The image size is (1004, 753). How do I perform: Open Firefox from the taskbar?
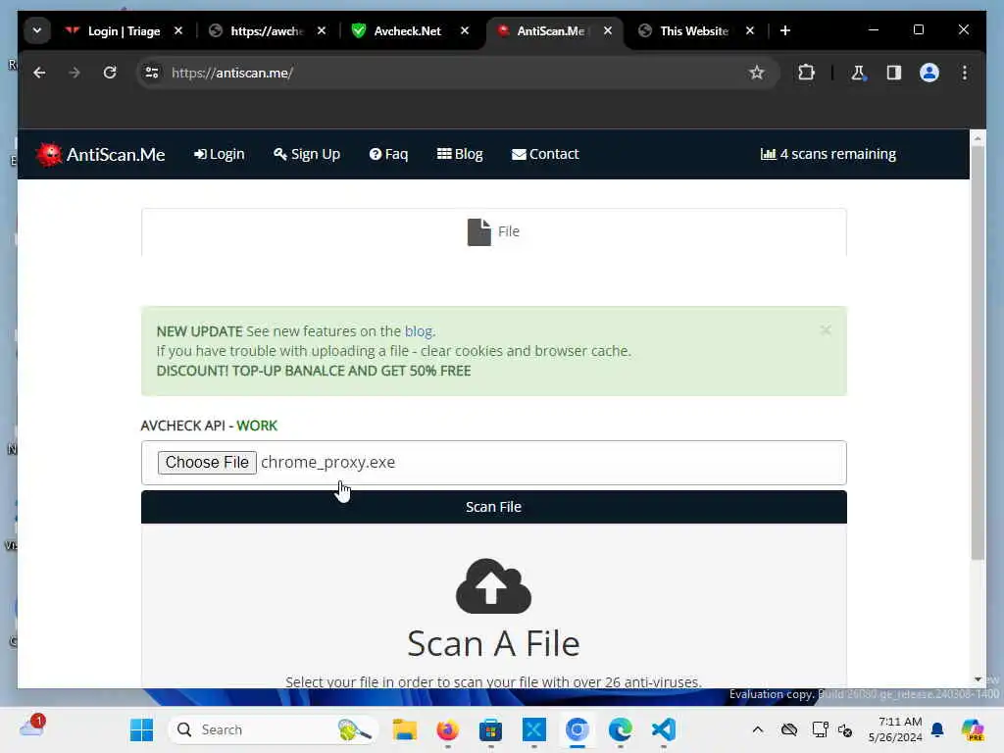447,729
